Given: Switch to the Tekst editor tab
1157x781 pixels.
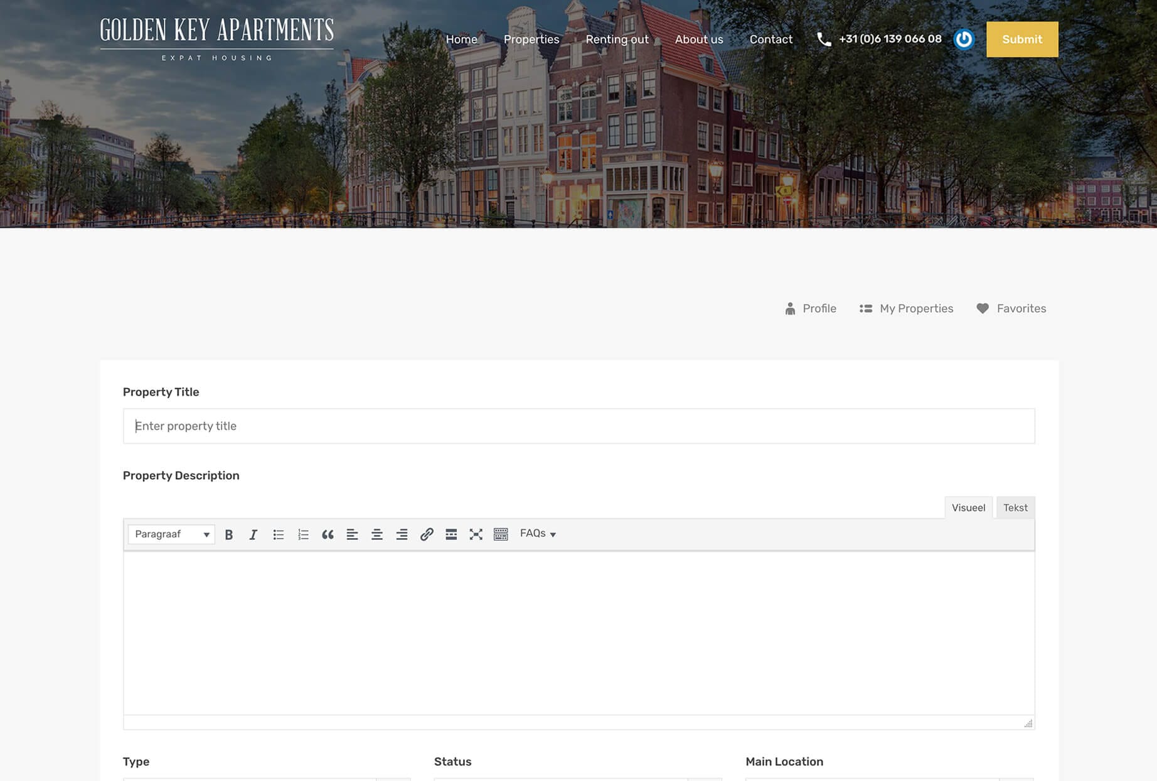Looking at the screenshot, I should coord(1015,507).
